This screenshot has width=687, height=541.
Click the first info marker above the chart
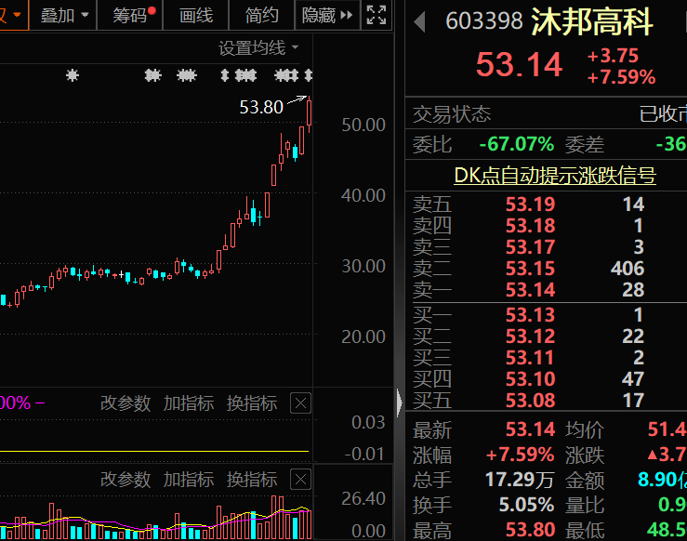(x=73, y=75)
